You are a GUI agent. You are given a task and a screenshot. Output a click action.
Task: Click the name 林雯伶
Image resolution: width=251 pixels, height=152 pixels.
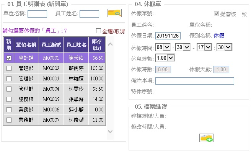(76, 89)
